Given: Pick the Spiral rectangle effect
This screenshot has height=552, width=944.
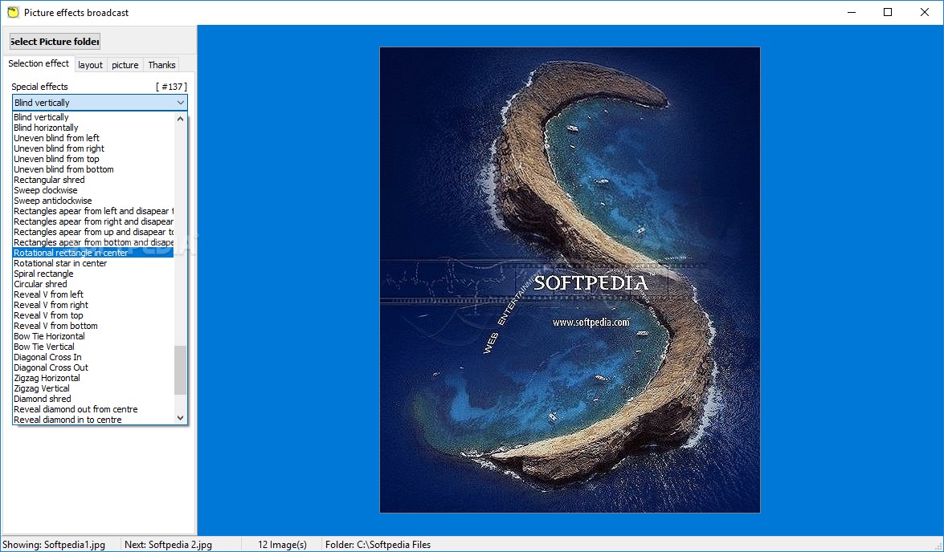Looking at the screenshot, I should click(x=93, y=274).
